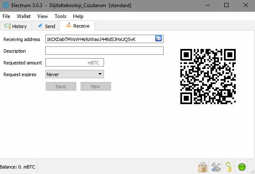
Task: Click the seed icon in status bar
Action: 229,167
